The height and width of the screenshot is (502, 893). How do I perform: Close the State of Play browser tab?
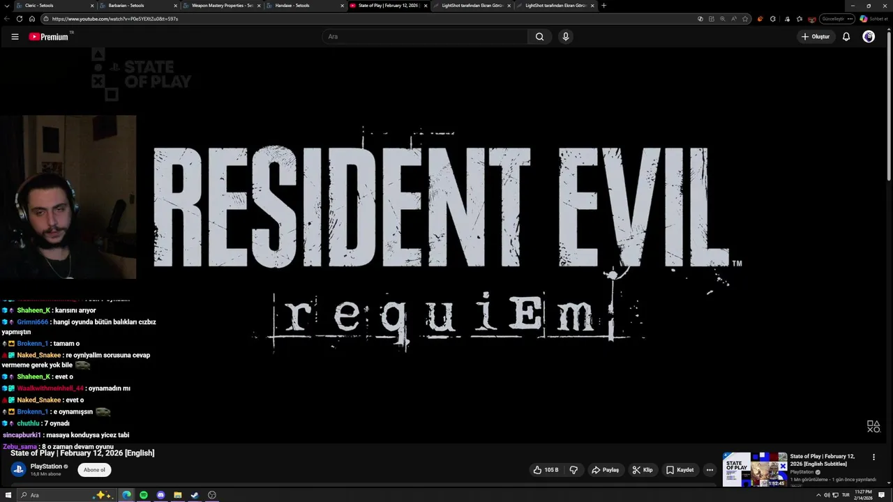[x=426, y=6]
